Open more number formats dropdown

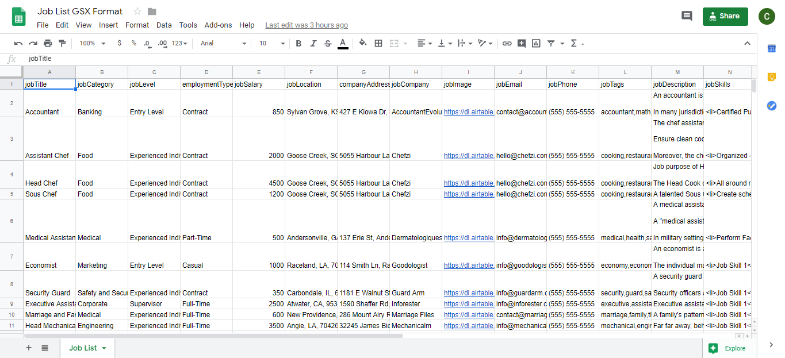coord(180,43)
